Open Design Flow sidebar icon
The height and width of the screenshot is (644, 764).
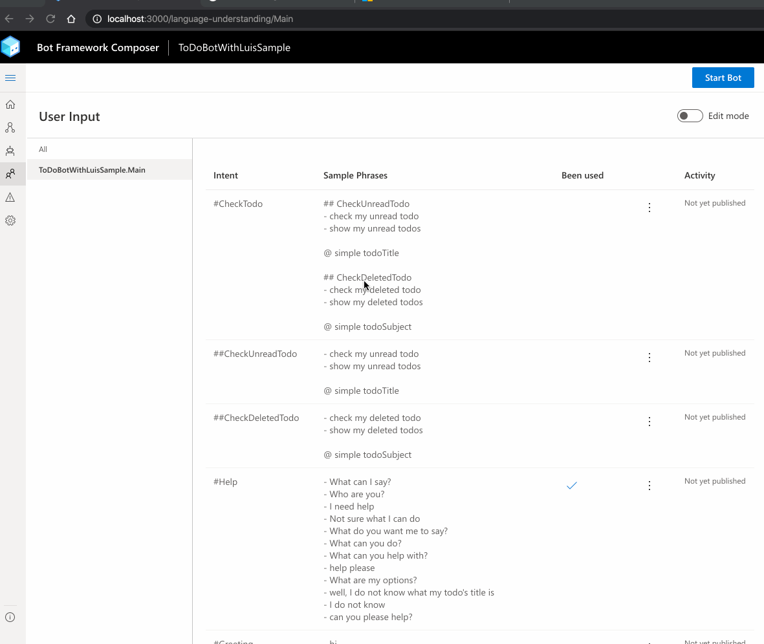pyautogui.click(x=10, y=127)
